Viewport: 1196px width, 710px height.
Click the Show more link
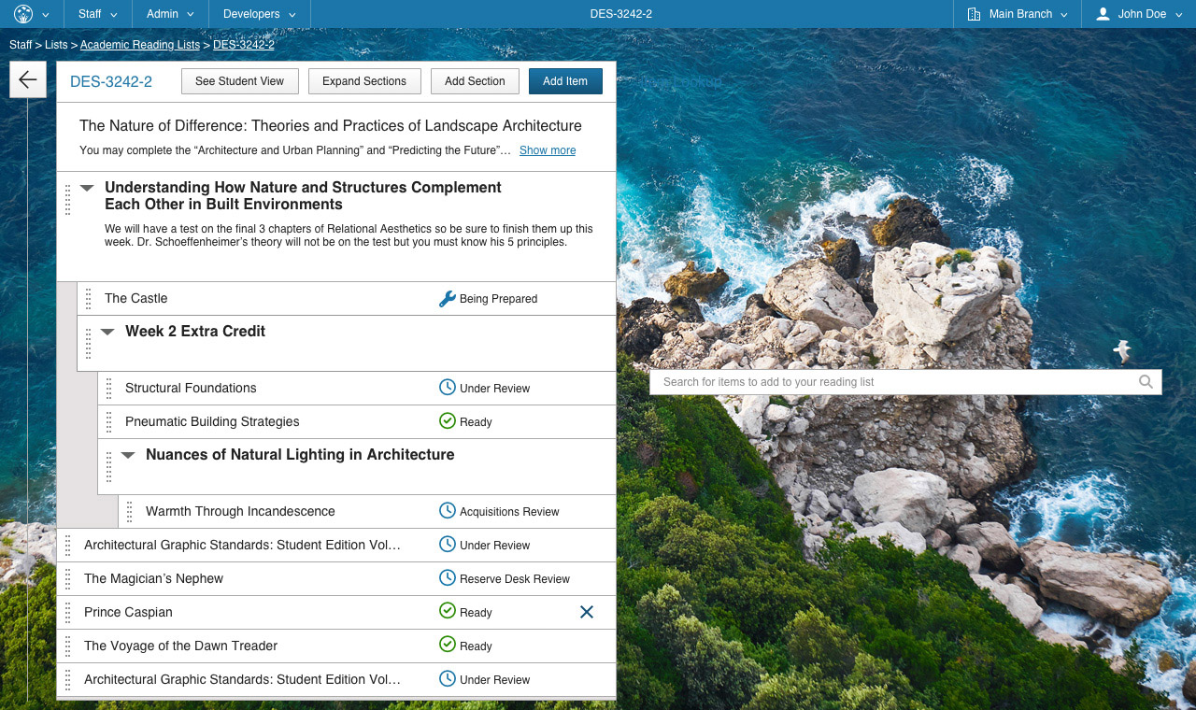click(x=548, y=150)
